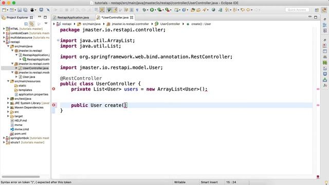Select the Project Explorer tab
This screenshot has height=185, width=329.
click(17, 17)
